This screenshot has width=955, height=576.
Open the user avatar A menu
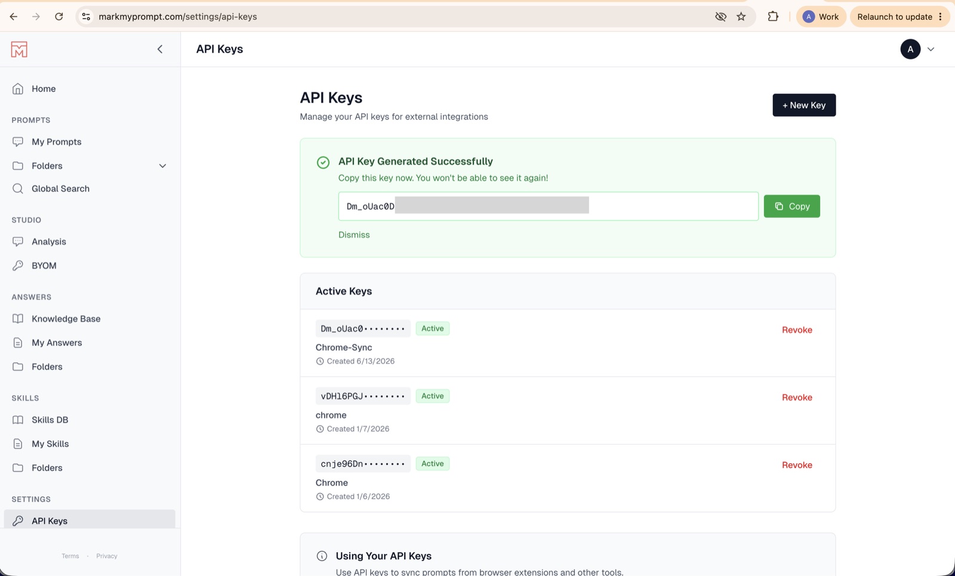click(910, 50)
